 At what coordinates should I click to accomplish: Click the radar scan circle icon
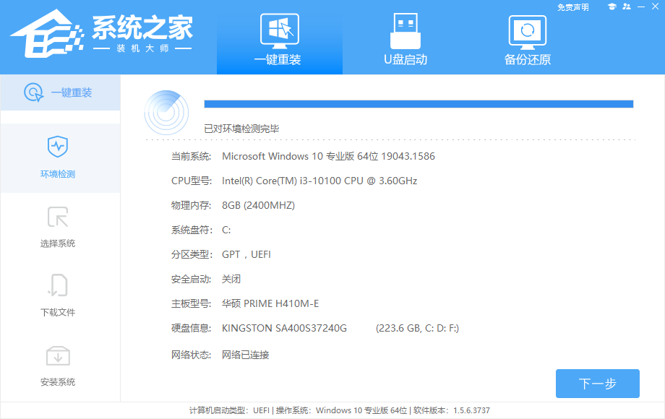pos(166,112)
